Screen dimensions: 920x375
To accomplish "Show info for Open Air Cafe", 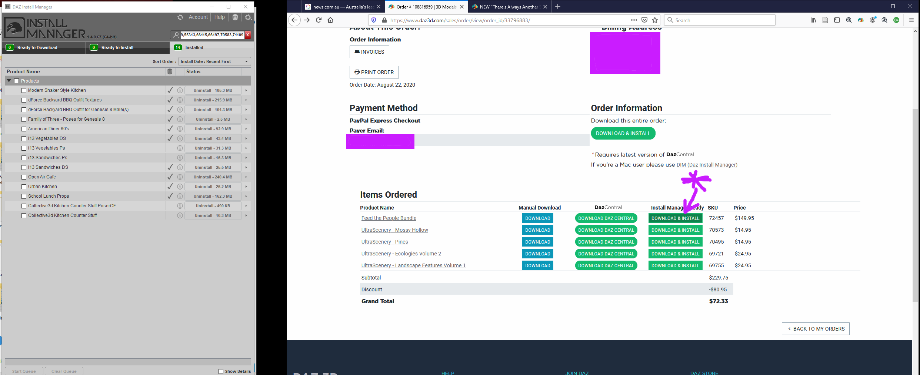I will click(180, 177).
